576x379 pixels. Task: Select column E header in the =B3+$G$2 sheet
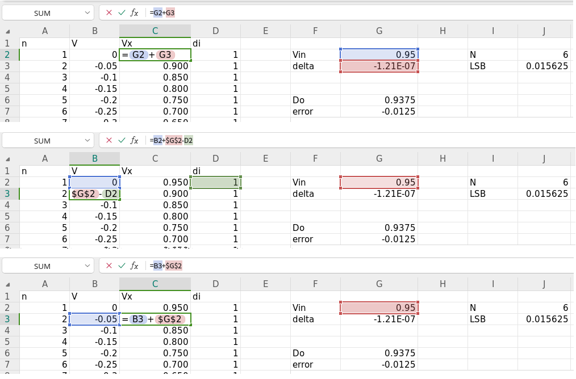point(265,284)
